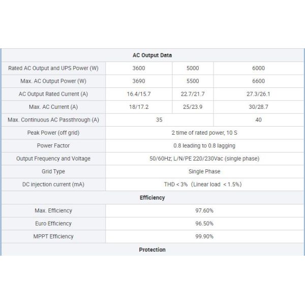The height and width of the screenshot is (305, 305).
Task: Select the Single Phase grid type value
Action: 204,171
